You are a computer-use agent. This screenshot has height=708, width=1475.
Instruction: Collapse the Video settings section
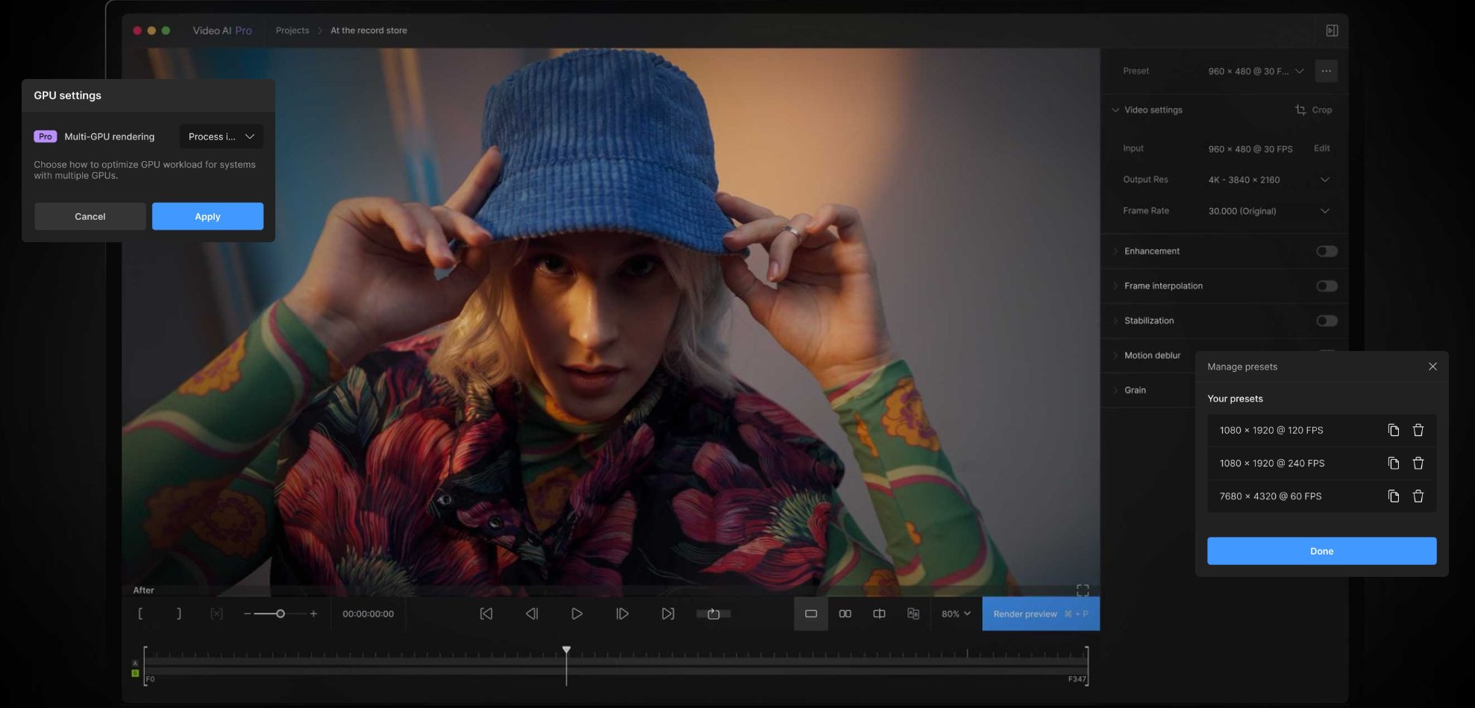coord(1115,110)
